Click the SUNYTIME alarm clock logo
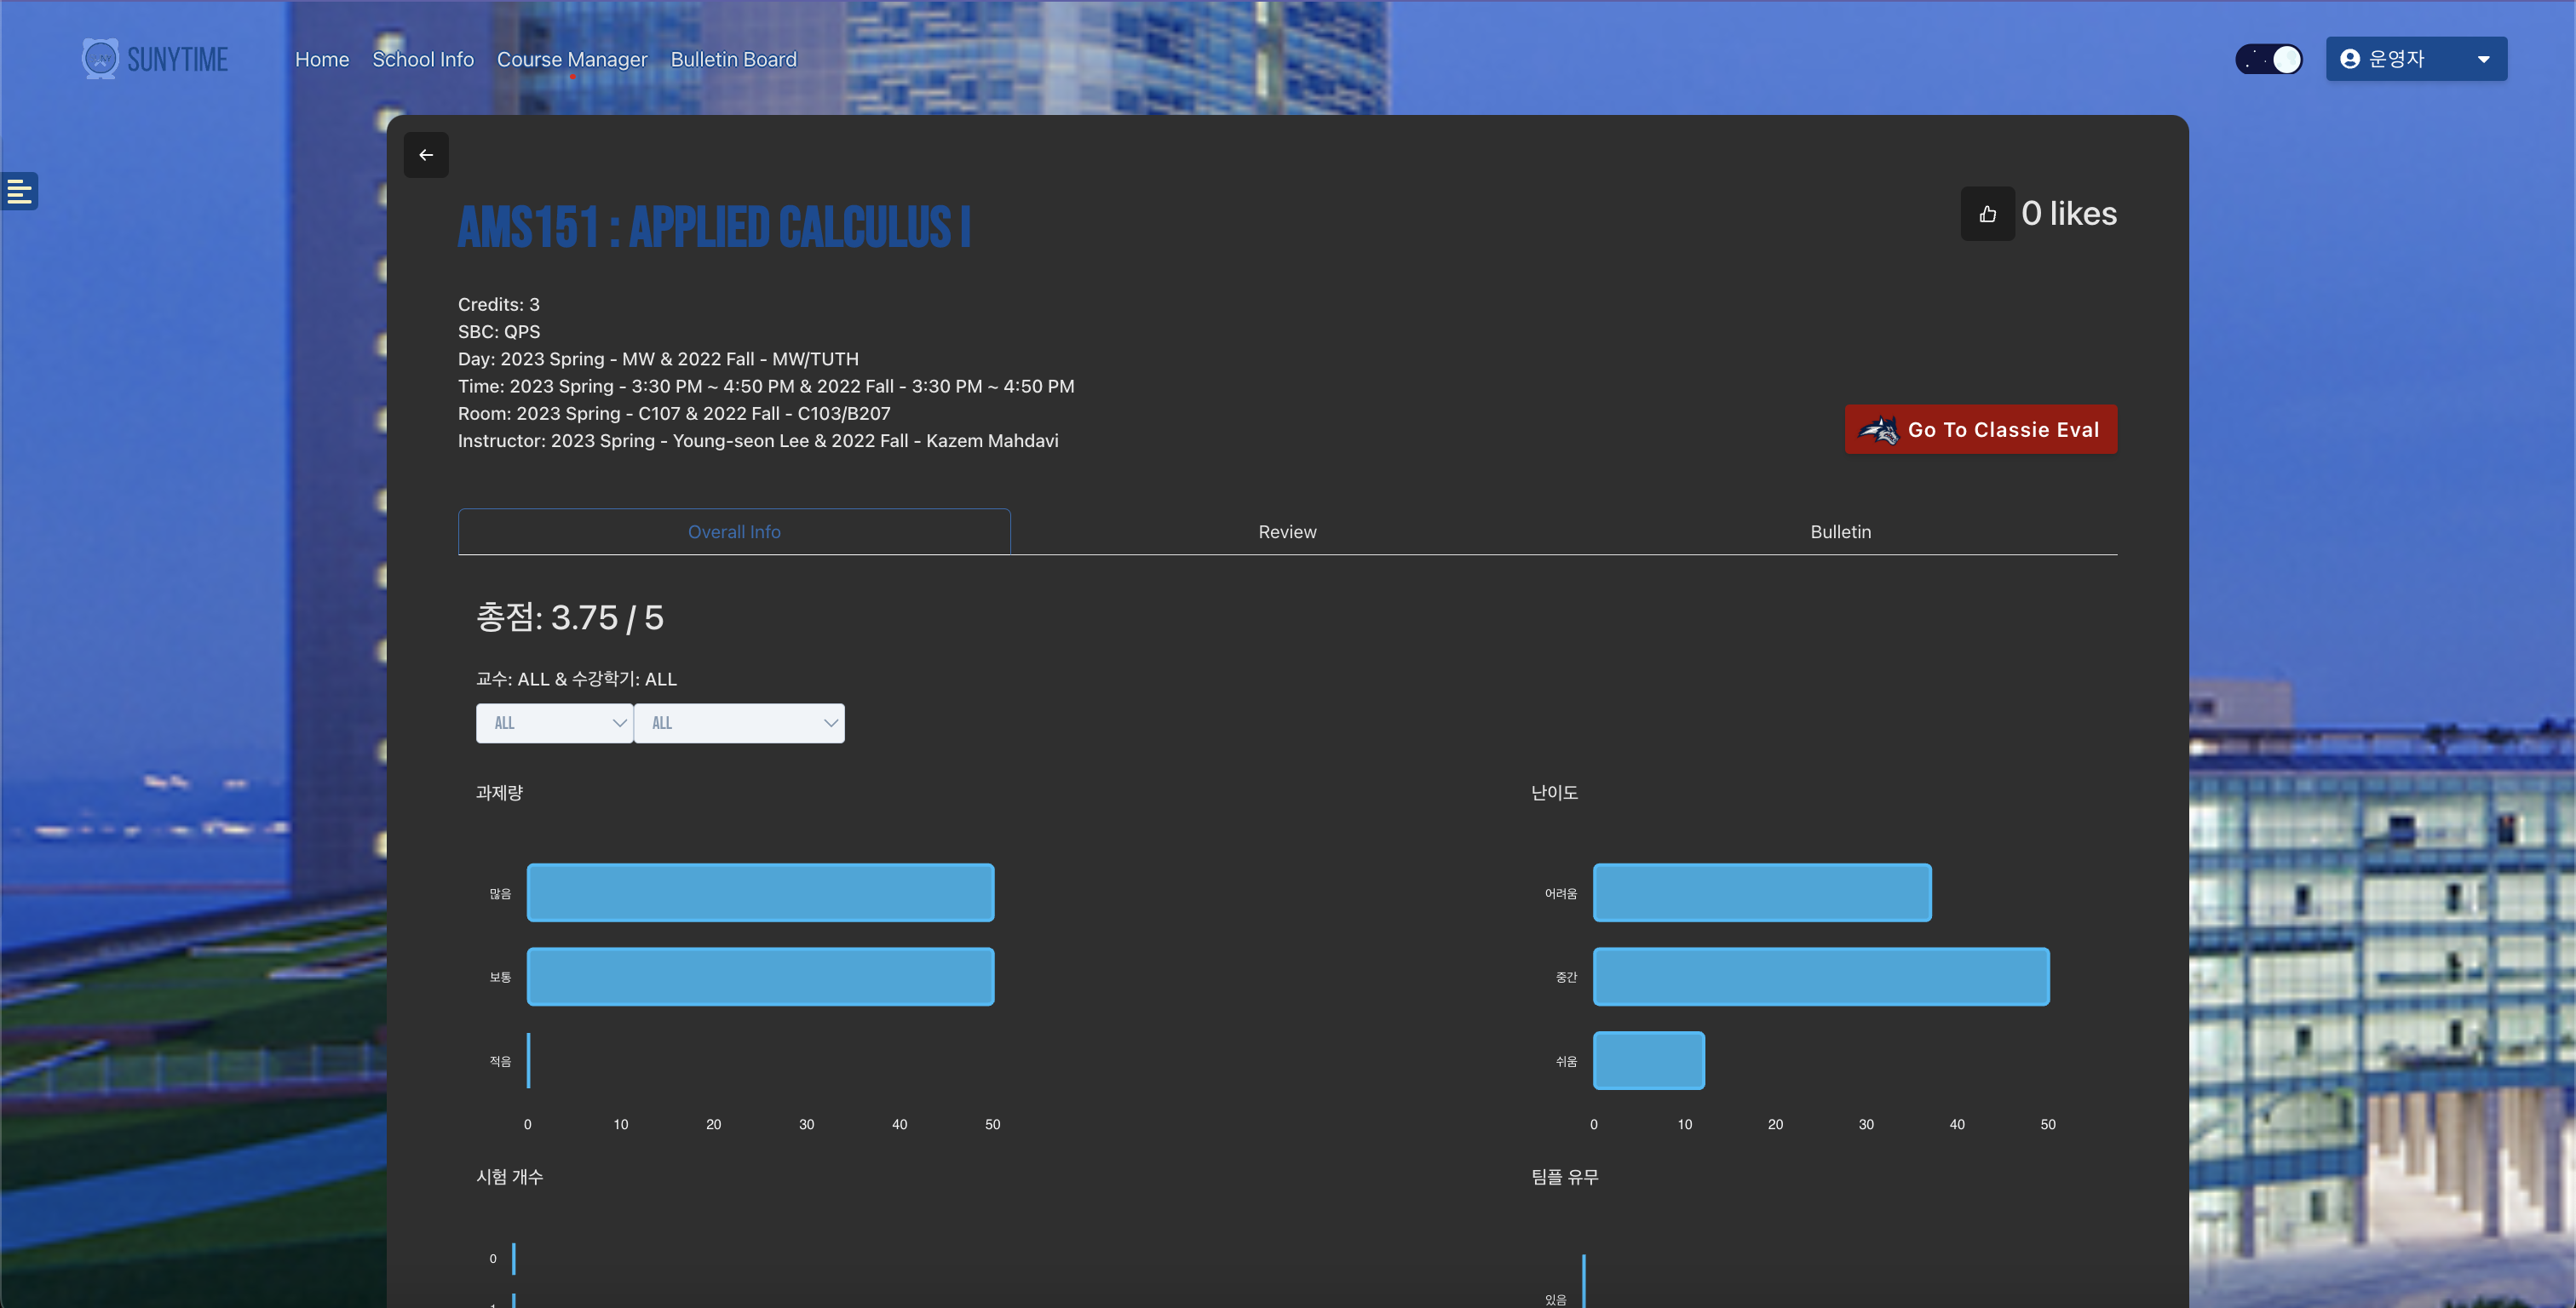 click(x=100, y=59)
